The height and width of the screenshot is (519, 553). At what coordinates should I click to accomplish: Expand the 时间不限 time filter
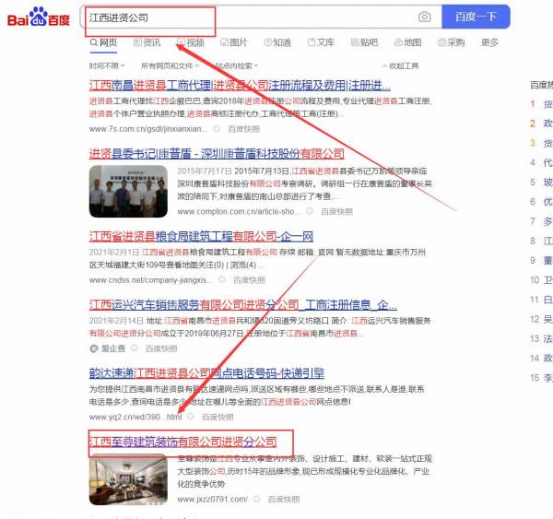(x=106, y=66)
